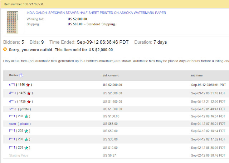Click bid amount US $1,500.00

(x=112, y=109)
